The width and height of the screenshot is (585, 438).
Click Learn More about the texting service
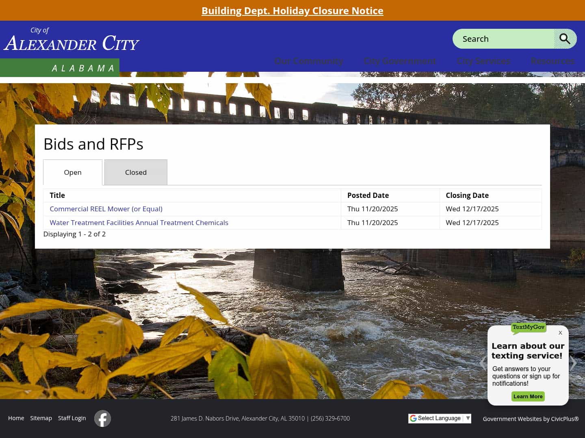(x=528, y=396)
